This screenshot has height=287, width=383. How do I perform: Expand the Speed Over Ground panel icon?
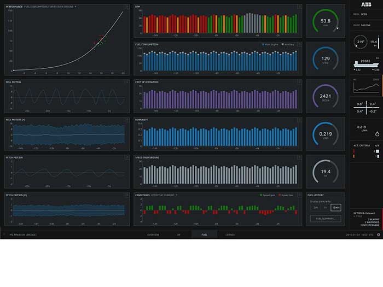299,157
